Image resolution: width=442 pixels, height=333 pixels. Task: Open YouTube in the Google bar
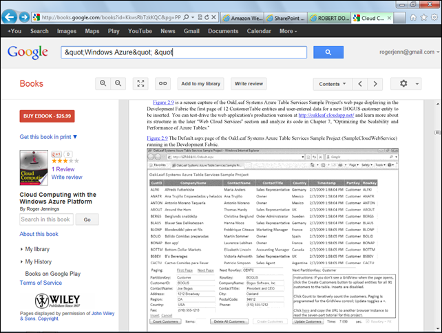point(140,31)
